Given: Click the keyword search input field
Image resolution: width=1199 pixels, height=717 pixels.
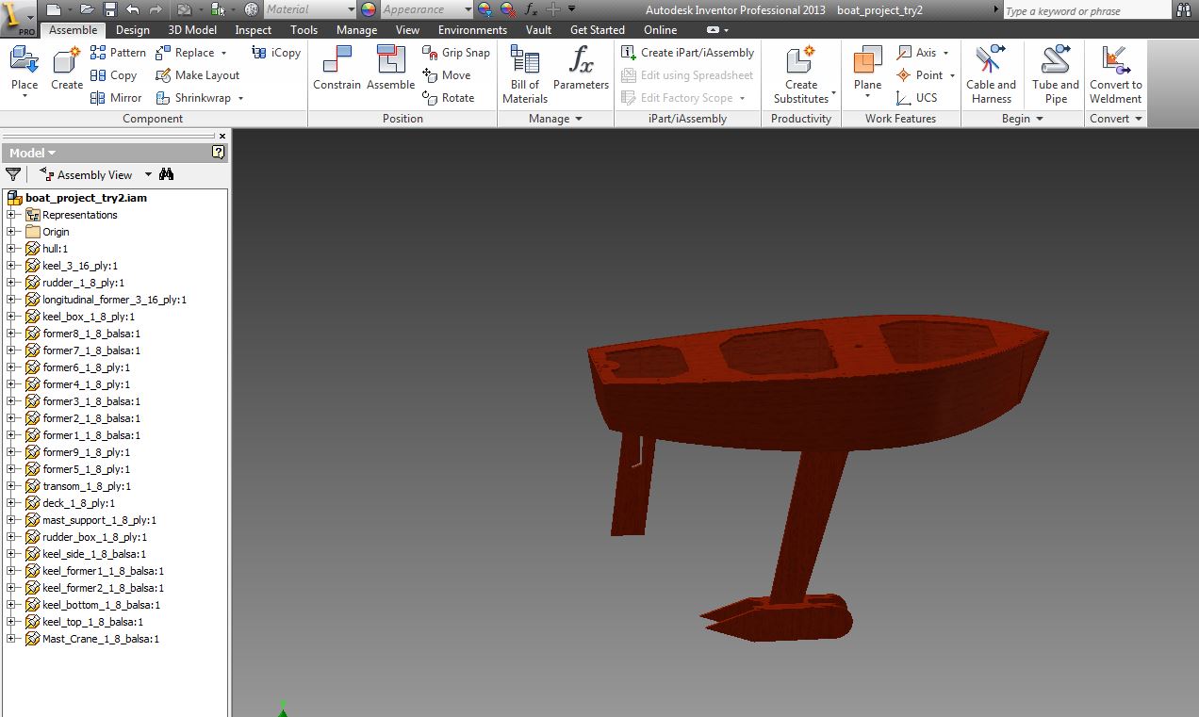Looking at the screenshot, I should pyautogui.click(x=1084, y=11).
